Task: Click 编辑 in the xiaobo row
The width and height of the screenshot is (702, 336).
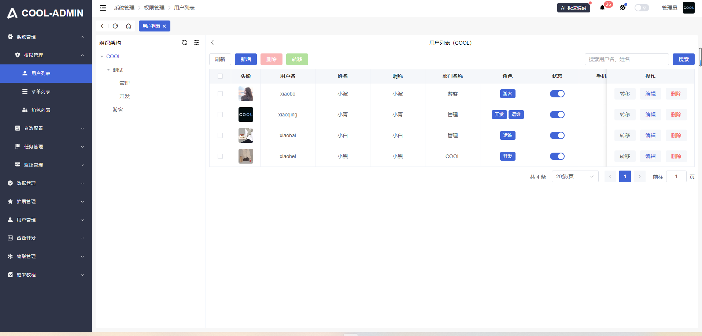Action: (x=651, y=94)
